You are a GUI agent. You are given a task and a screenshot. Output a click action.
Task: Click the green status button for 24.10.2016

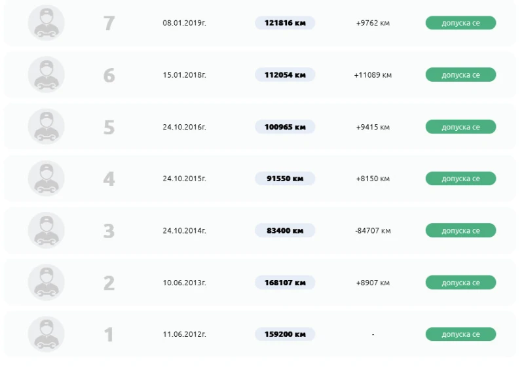point(460,127)
